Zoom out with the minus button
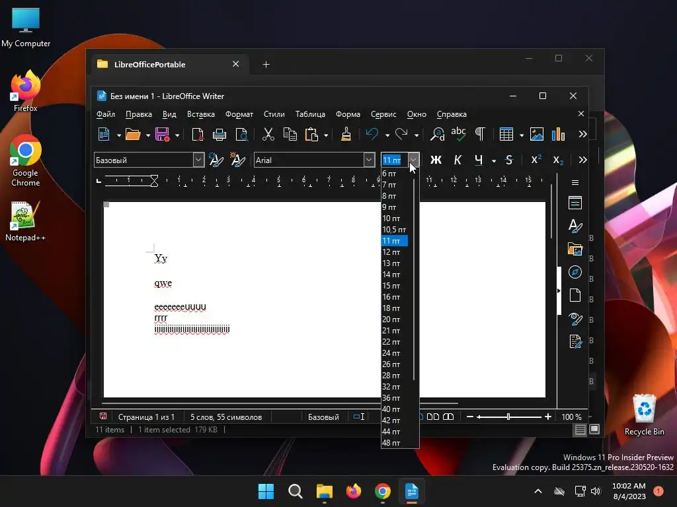Screen dimensions: 677x507 tap(470, 417)
